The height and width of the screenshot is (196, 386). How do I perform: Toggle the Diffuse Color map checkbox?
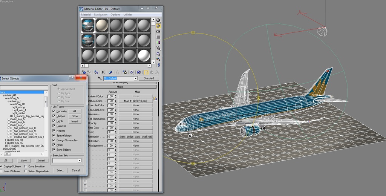click(x=85, y=101)
